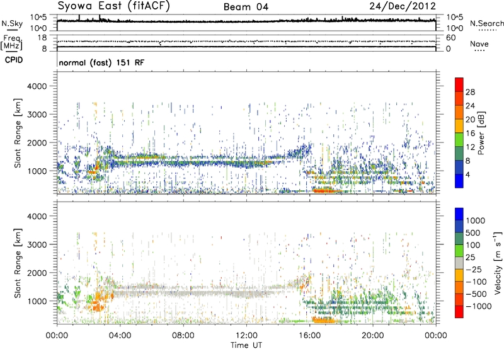Click "4000" on the power panel range axis
This screenshot has height=349, width=504.
click(x=37, y=86)
